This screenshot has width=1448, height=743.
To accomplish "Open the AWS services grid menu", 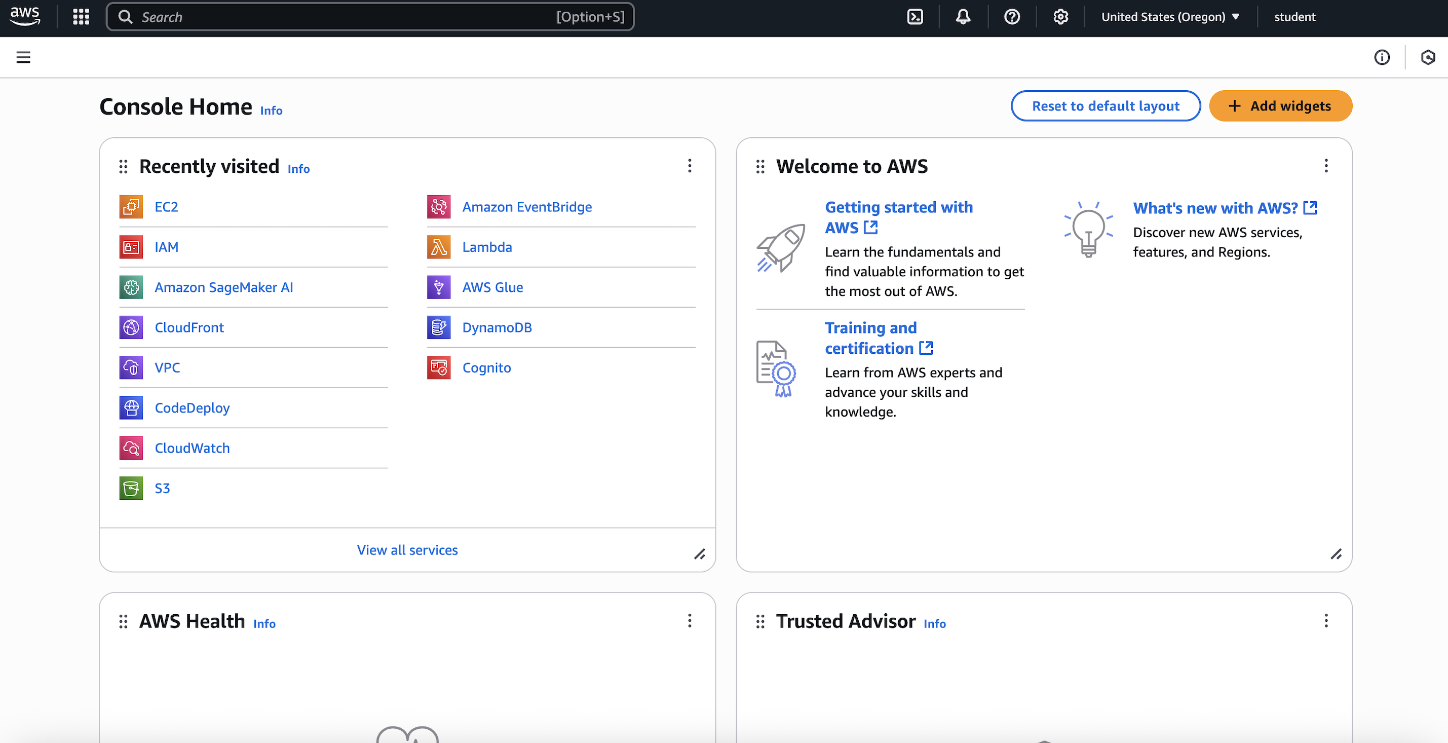I will pyautogui.click(x=81, y=16).
